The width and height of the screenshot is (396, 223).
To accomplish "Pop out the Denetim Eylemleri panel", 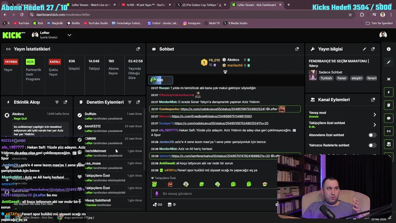I will pyautogui.click(x=138, y=102).
